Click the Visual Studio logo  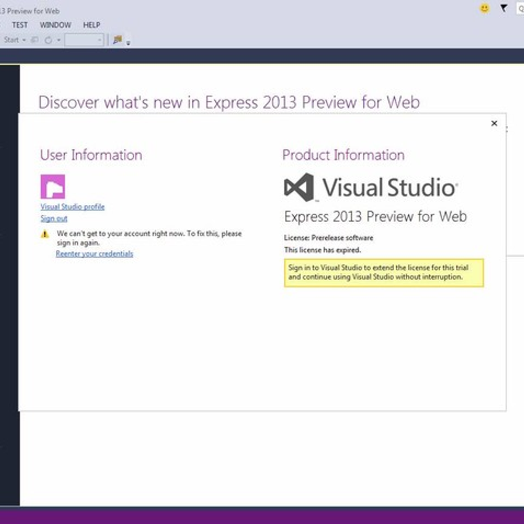(299, 187)
